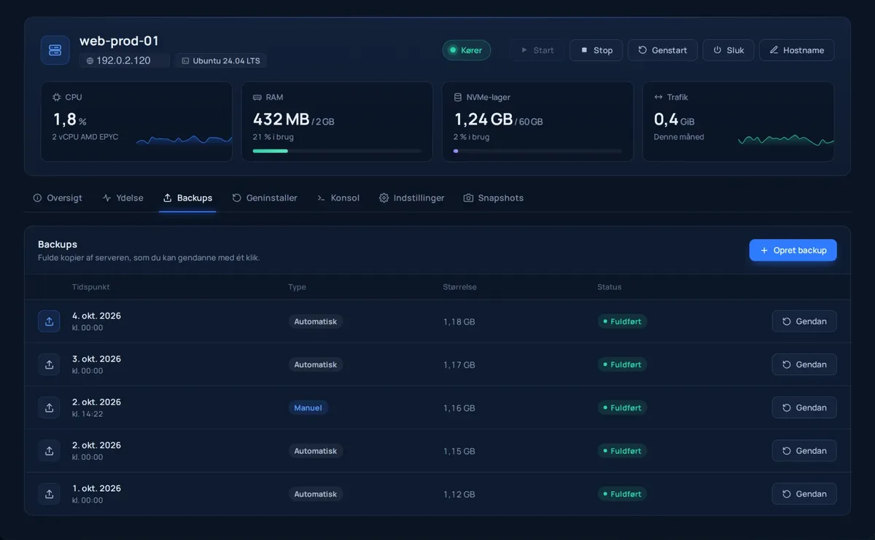Click the NVMe-lager storage icon

coord(458,97)
